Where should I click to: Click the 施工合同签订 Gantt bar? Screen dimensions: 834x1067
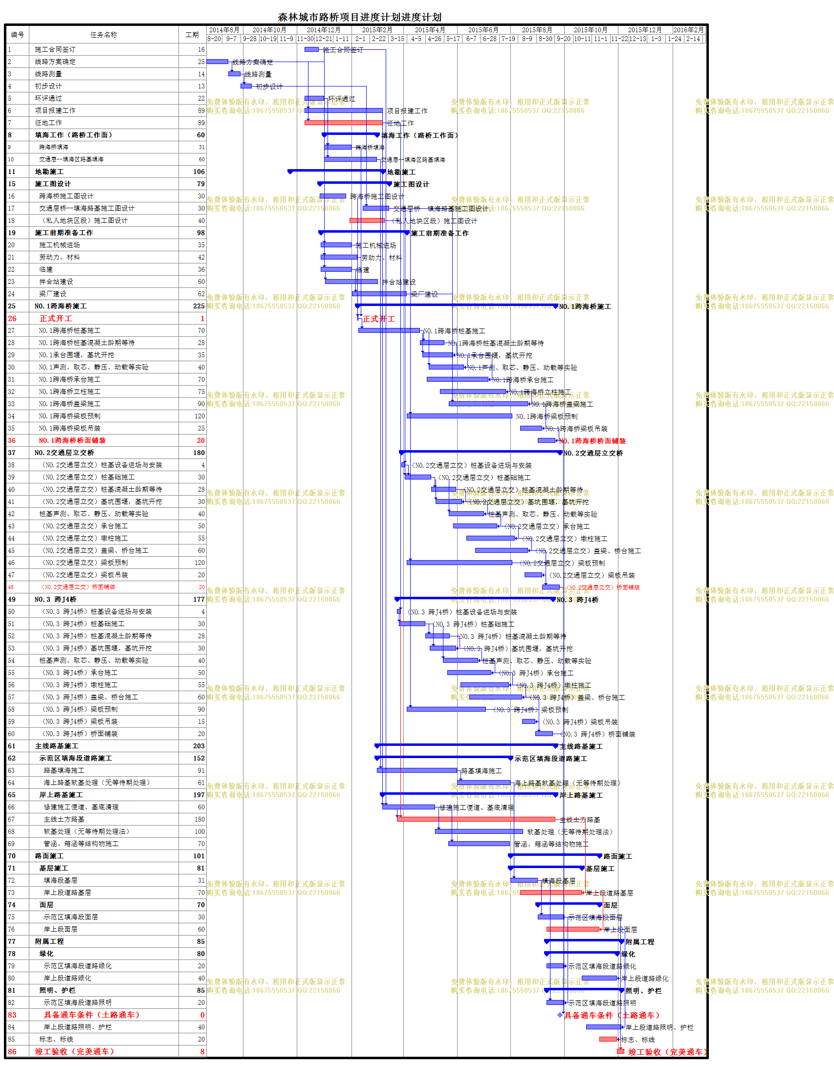(311, 49)
